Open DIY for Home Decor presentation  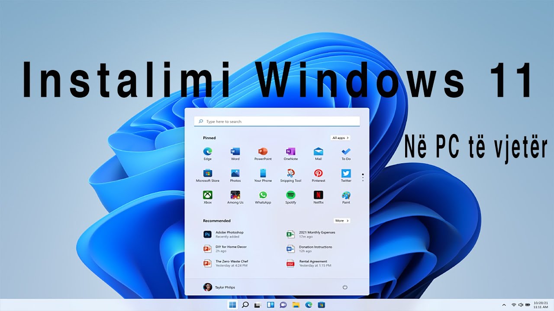point(225,249)
